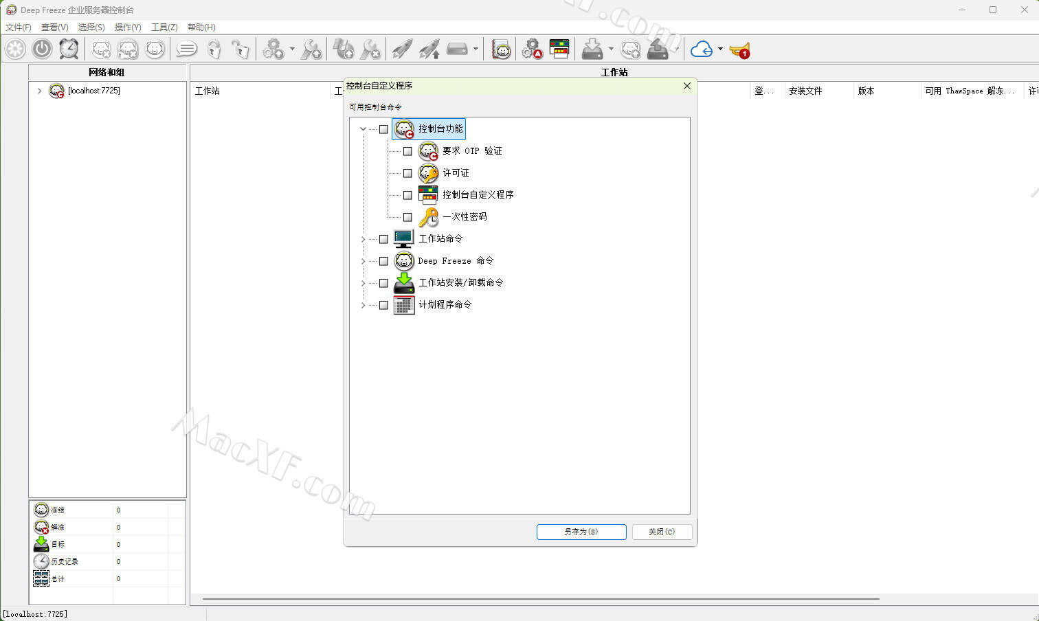Click the gray hard drive toolbar icon
This screenshot has height=621, width=1039.
coord(457,49)
